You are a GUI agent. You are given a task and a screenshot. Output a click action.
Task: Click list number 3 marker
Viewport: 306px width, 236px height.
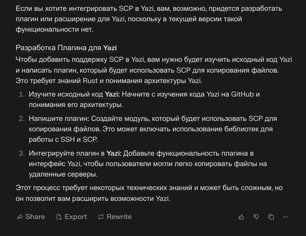(x=22, y=153)
